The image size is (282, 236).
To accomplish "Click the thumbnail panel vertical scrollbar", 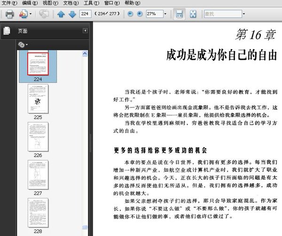I will click(x=90, y=141).
